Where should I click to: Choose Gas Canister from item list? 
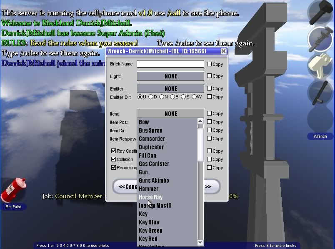pyautogui.click(x=154, y=164)
